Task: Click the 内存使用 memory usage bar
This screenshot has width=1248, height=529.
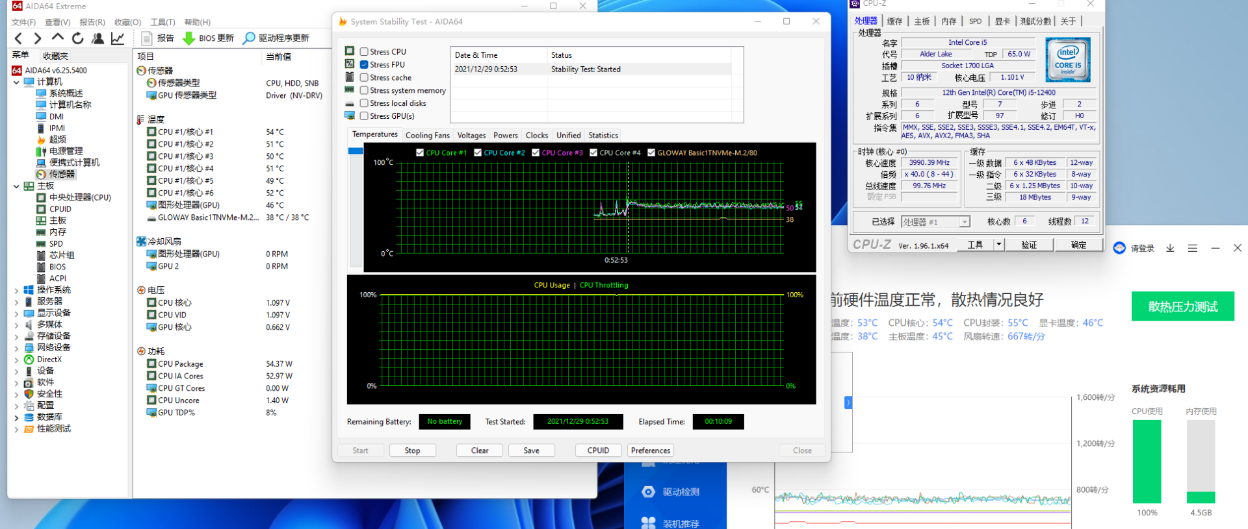Action: (1201, 461)
